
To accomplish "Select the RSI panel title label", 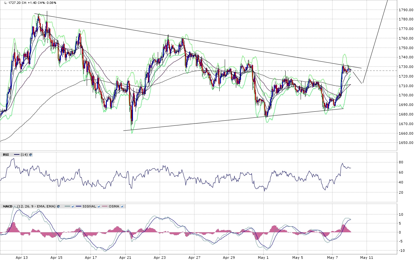I will pos(6,155).
